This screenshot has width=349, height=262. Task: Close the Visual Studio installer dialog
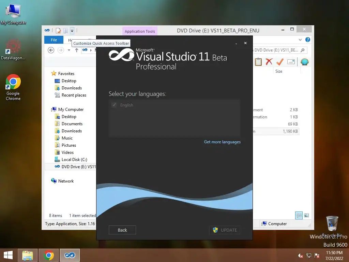(245, 43)
